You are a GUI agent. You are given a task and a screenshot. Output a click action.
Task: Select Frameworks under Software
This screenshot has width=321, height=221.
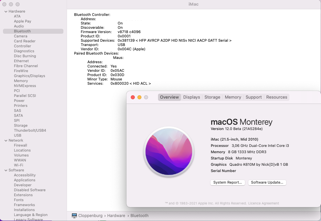click(24, 205)
